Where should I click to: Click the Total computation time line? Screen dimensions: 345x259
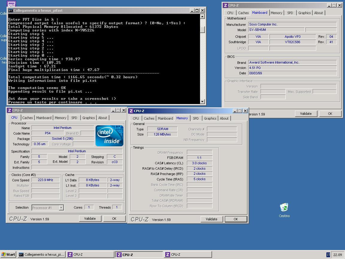pos(73,77)
